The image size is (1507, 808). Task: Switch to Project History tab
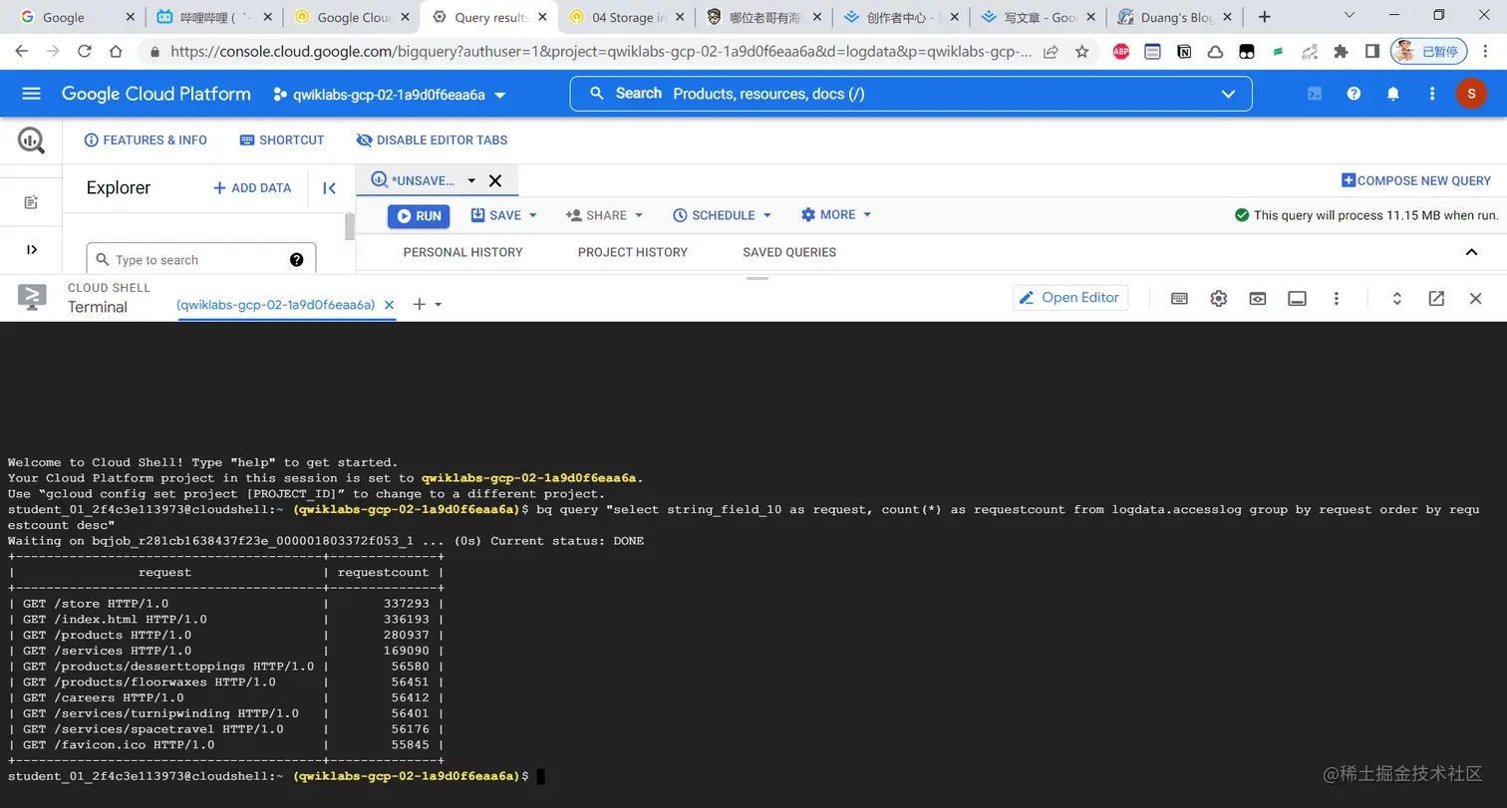tap(633, 252)
